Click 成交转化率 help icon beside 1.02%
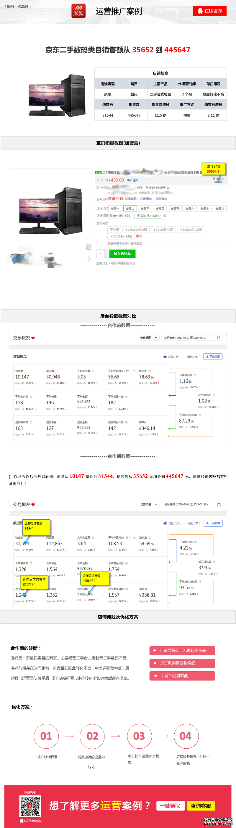236x828 pixels. pos(214,395)
